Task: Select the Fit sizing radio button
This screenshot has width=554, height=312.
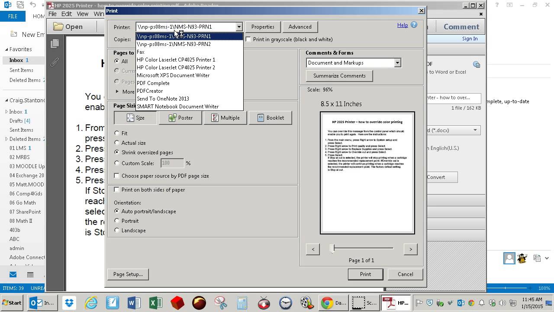Action: pos(117,133)
